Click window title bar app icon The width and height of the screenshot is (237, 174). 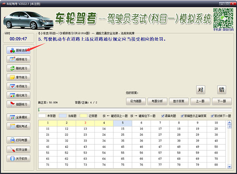4,4
